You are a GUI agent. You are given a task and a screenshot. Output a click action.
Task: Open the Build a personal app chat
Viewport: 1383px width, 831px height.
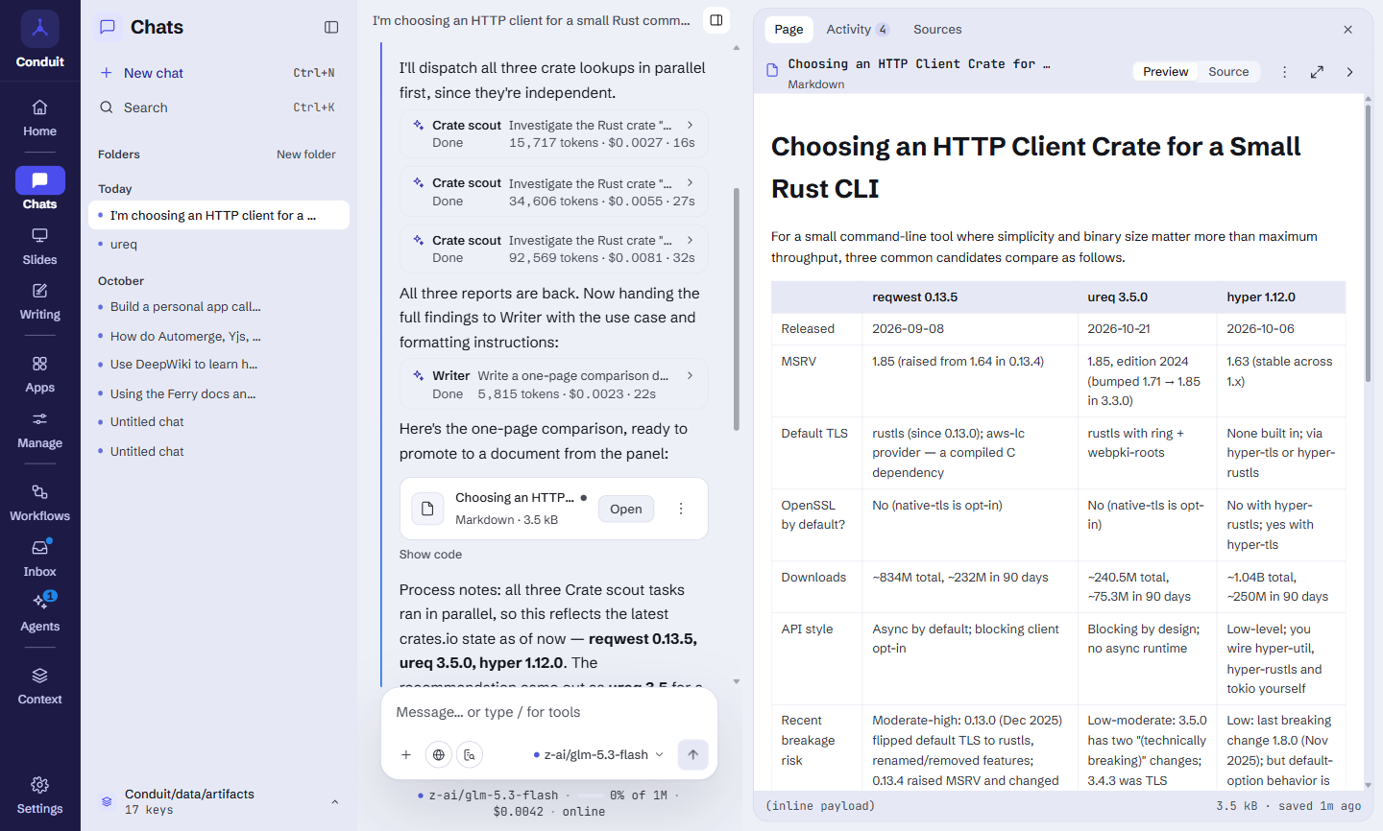(219, 307)
